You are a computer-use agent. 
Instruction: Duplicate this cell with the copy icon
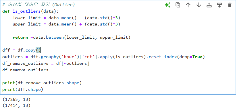[x=178, y=5]
